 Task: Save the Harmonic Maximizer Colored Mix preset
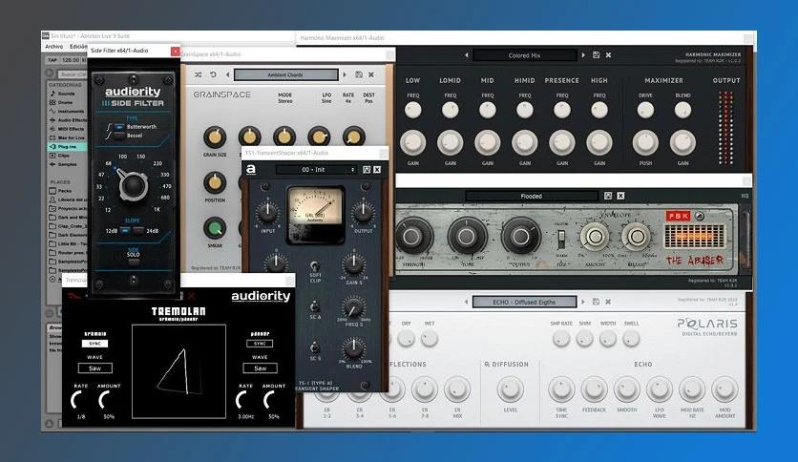[x=596, y=56]
